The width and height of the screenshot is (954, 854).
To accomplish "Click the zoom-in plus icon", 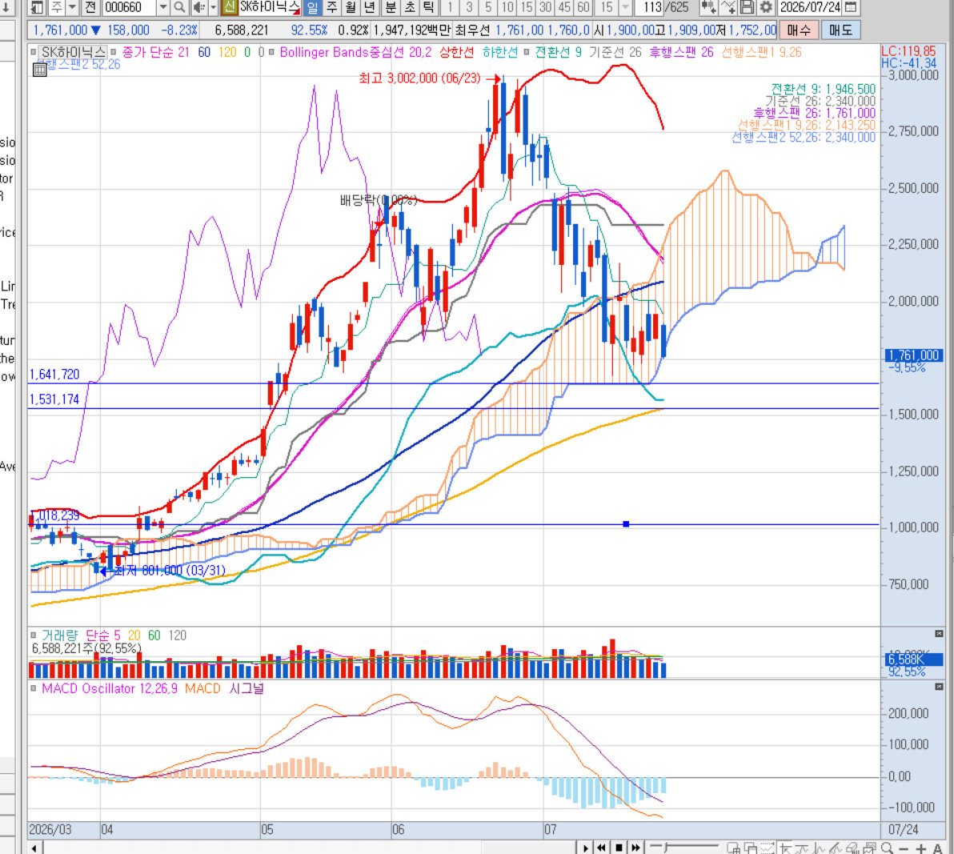I will [x=920, y=848].
